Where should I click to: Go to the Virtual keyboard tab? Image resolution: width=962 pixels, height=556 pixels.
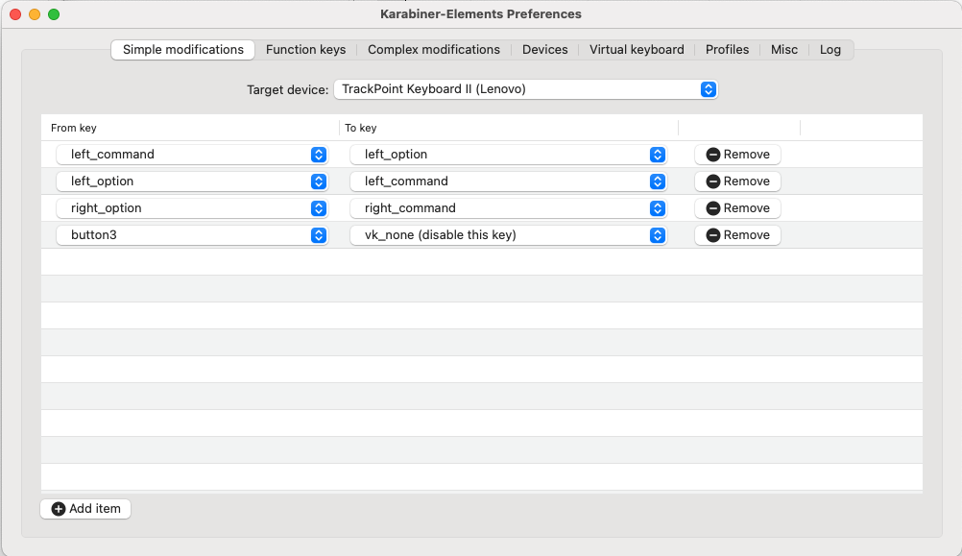637,50
